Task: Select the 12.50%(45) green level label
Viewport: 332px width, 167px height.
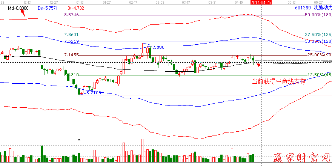Action: pyautogui.click(x=319, y=75)
